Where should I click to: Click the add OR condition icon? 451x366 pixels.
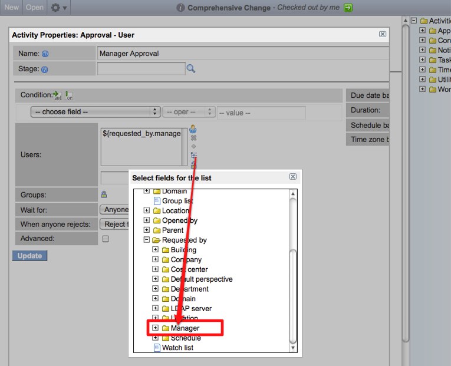[69, 95]
